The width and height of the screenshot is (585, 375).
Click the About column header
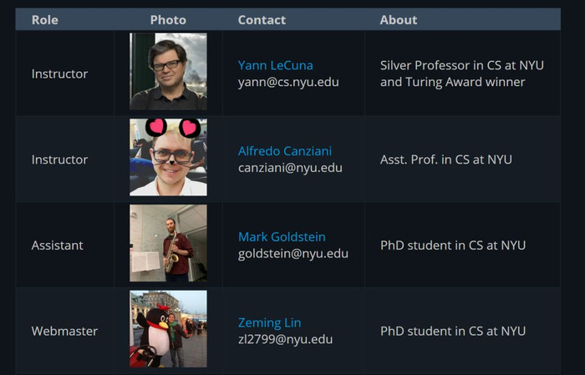tap(399, 20)
